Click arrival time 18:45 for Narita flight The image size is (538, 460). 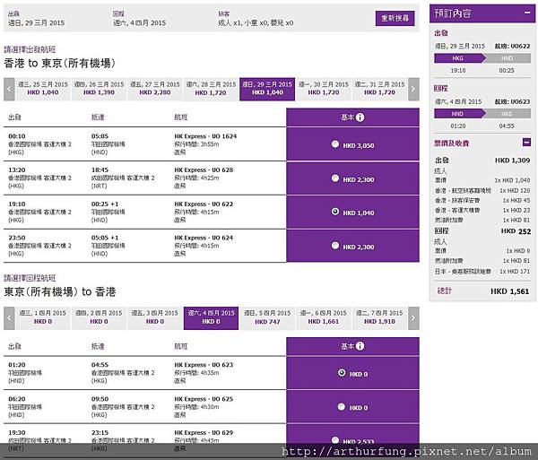tap(100, 169)
